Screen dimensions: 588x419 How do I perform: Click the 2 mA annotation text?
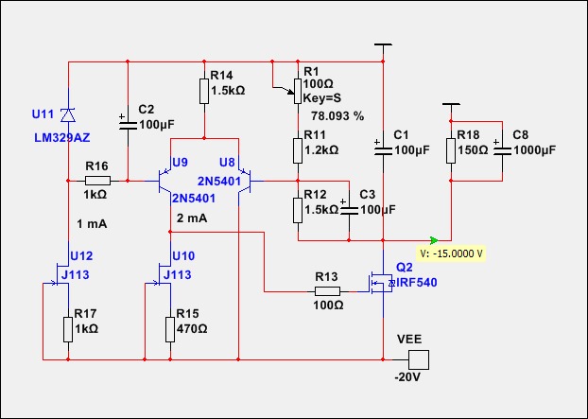(192, 218)
